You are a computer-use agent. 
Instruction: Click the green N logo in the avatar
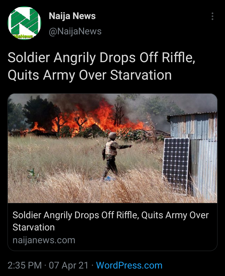[24, 21]
